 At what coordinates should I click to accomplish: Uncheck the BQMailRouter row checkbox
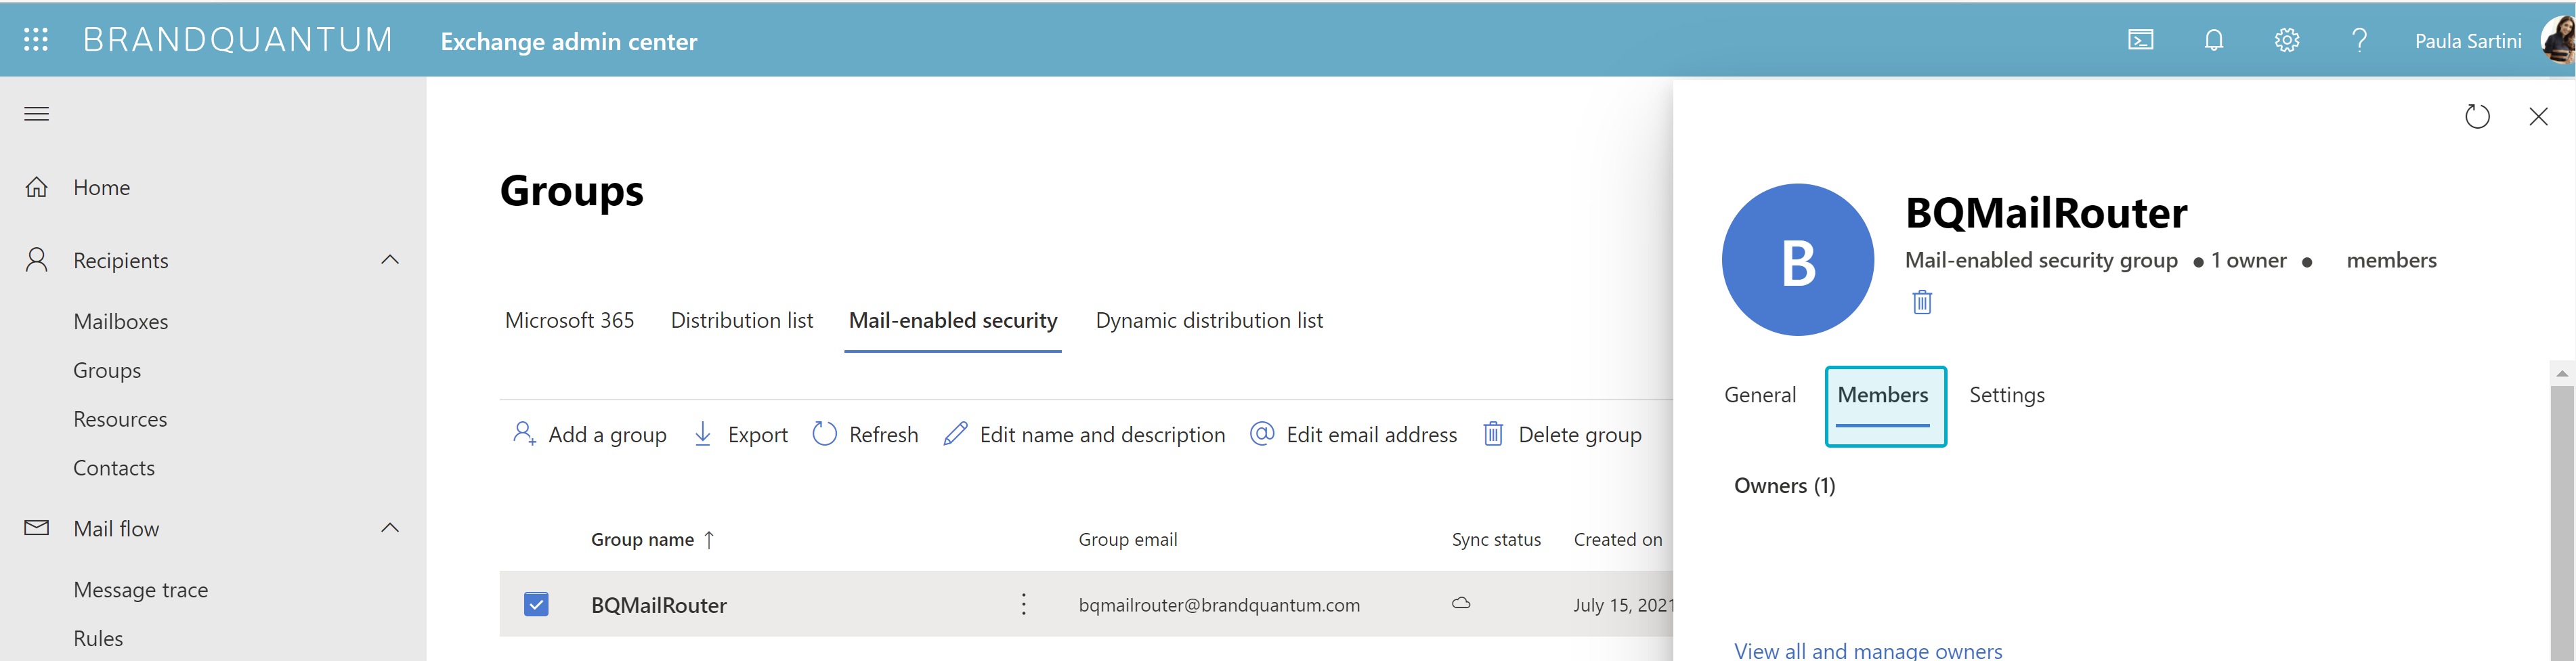536,604
